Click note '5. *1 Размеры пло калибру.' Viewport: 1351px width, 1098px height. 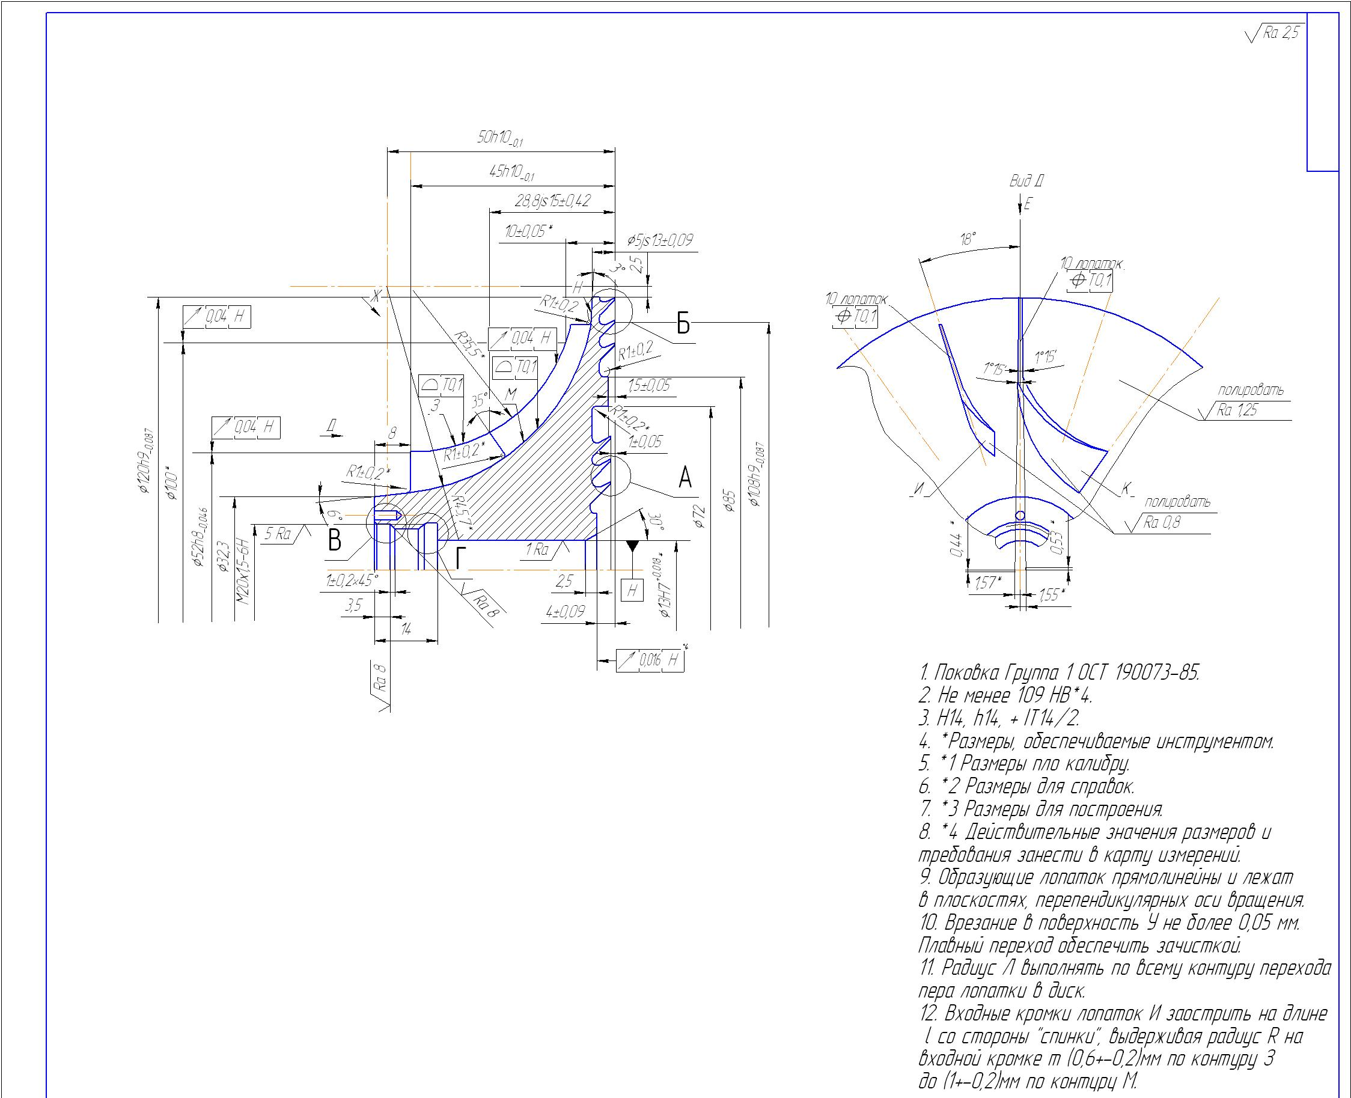click(x=1025, y=764)
